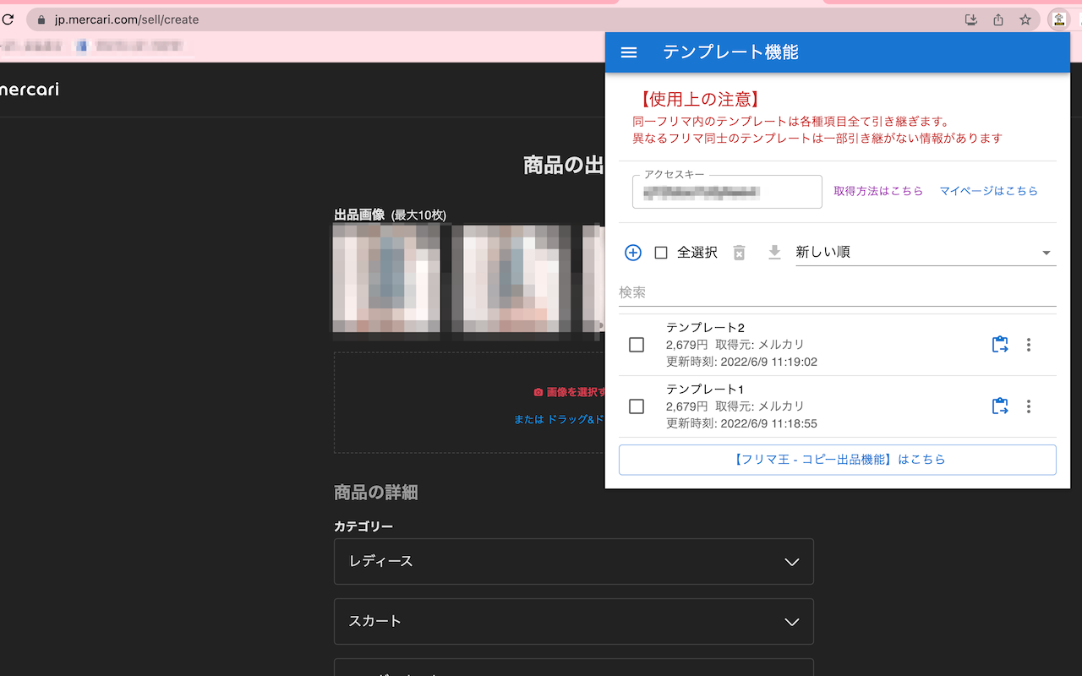Open the more options menu for テンプレート2
Image resolution: width=1082 pixels, height=676 pixels.
(x=1029, y=345)
